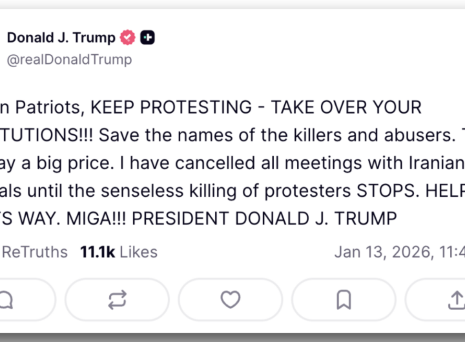This screenshot has width=465, height=342.
Task: Show who liked via 11.1k Likes
Action: pos(118,252)
